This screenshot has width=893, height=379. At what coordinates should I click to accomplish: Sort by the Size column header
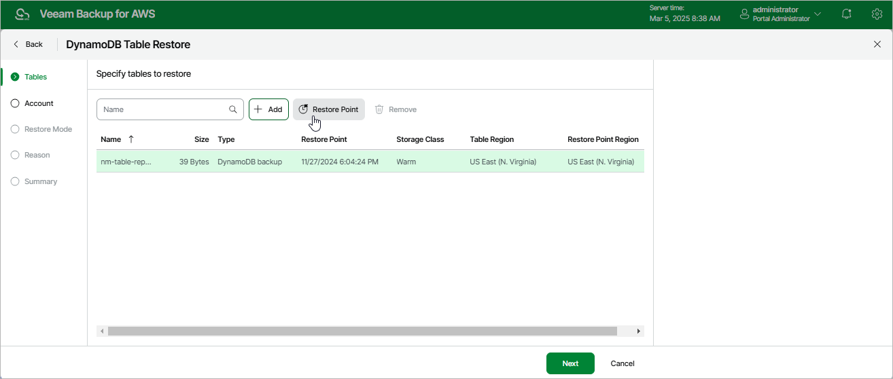[202, 139]
